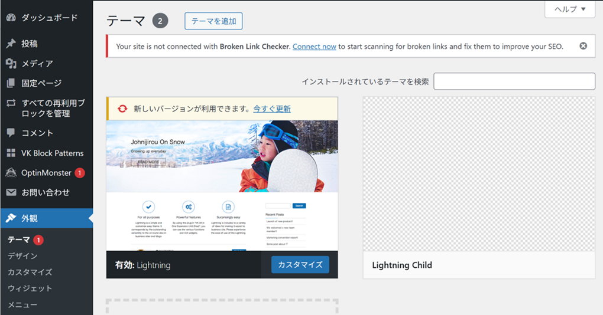
Task: Click the 有効: Lightning label
Action: [142, 265]
